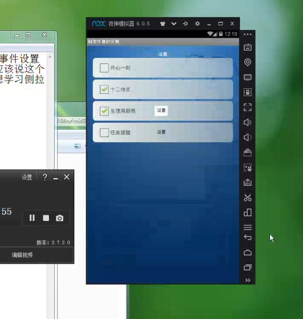303x319 pixels.
Task: Open the three-dots more menu in sidebar
Action: (247, 35)
